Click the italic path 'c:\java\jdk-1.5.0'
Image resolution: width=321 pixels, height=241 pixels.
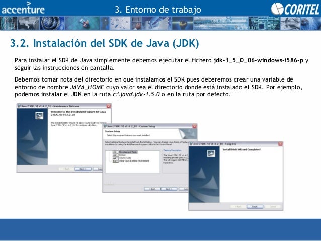136,94
